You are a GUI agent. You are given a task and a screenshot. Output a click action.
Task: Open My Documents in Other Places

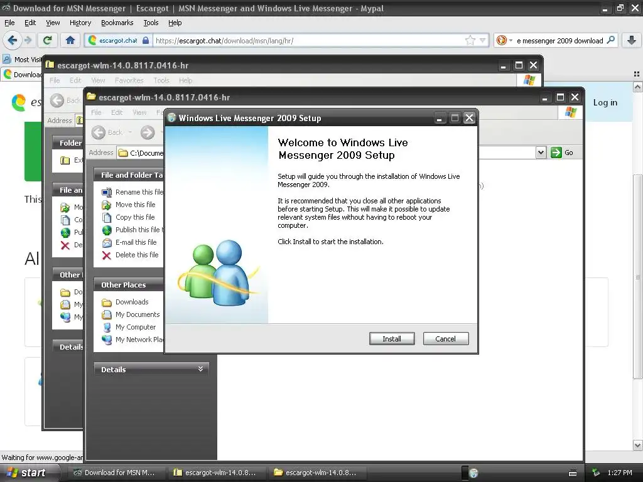pyautogui.click(x=138, y=315)
